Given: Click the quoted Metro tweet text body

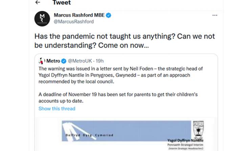Looking at the screenshot, I should (x=121, y=75).
